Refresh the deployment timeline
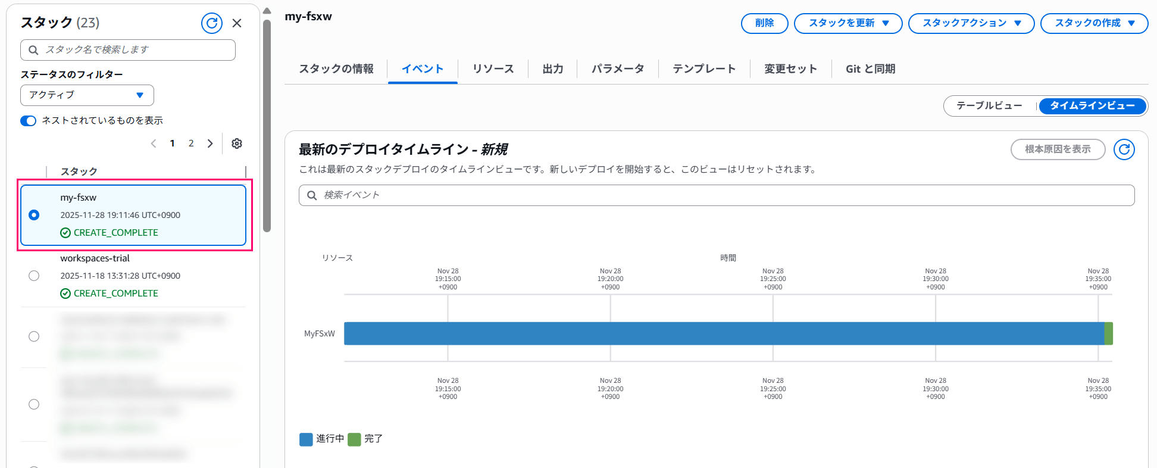1157x468 pixels. point(1124,149)
